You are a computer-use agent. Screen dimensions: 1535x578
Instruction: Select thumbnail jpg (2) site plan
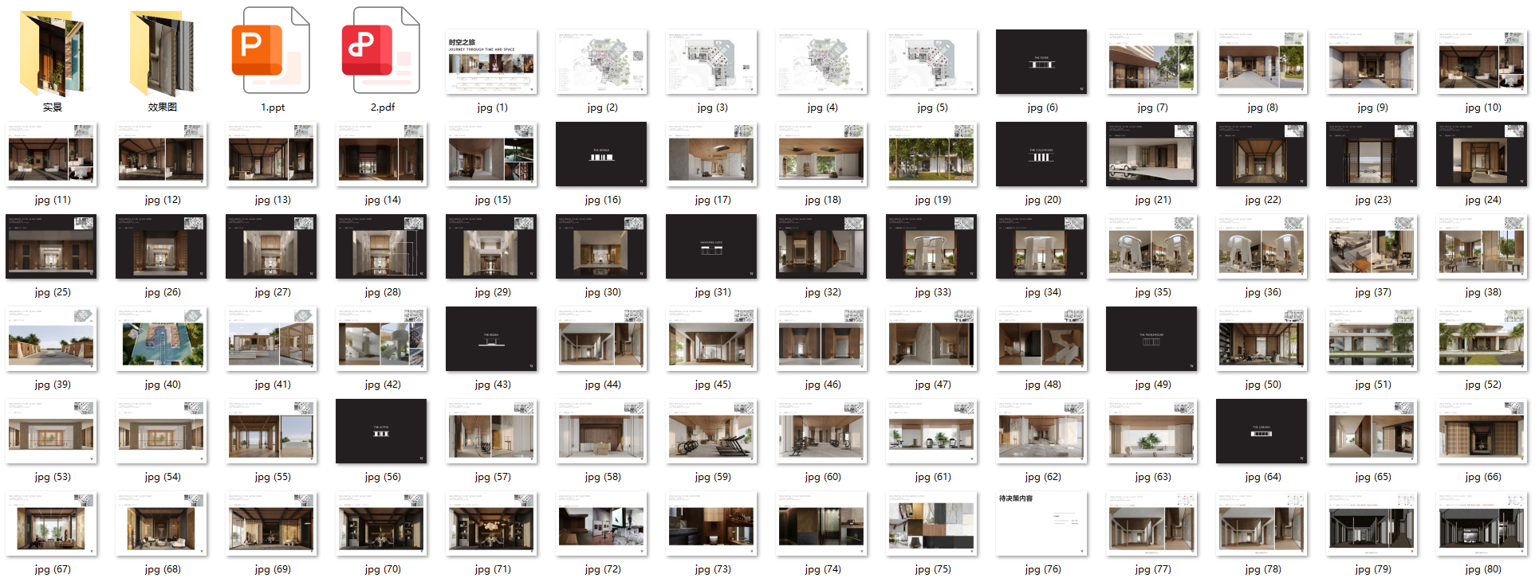[601, 62]
